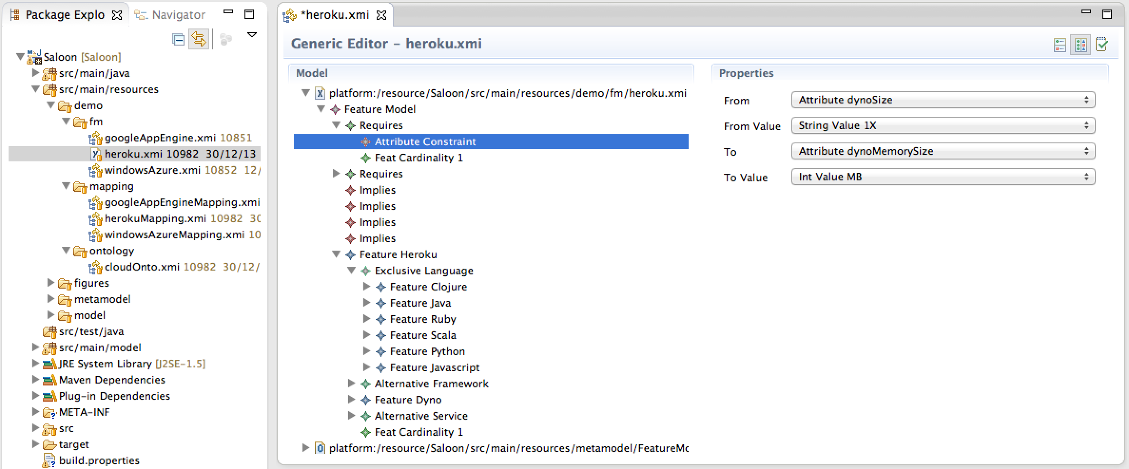Screen dimensions: 1129x469
Task: Click Exclusive Language node icon
Action: pos(366,271)
